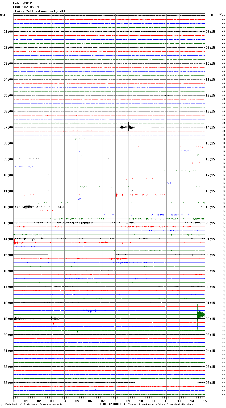The height and width of the screenshot is (408, 226).
Task: Click the 'Traces clipped' footer note
Action: 161,405
